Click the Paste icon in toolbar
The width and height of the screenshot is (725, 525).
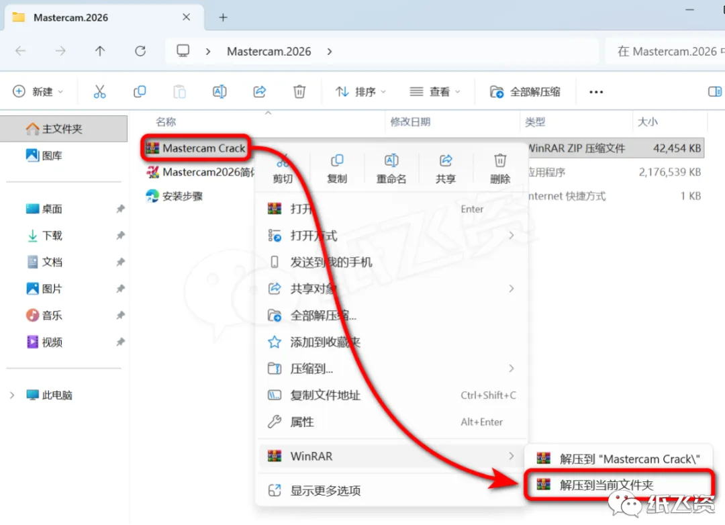click(x=179, y=91)
